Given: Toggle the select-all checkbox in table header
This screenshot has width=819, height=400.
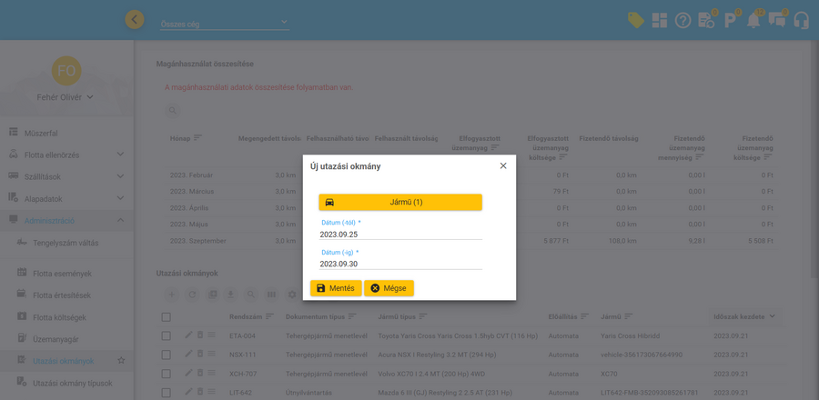Looking at the screenshot, I should [x=166, y=316].
